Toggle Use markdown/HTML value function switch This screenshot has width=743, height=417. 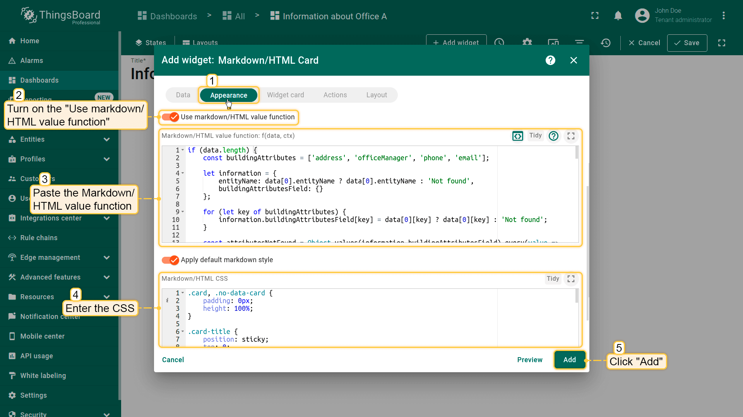tap(170, 117)
